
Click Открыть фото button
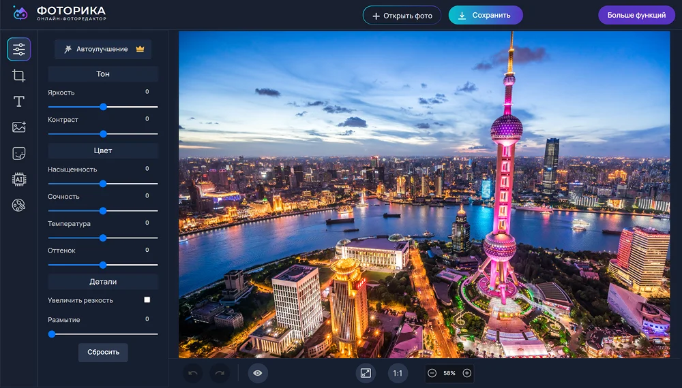(402, 16)
